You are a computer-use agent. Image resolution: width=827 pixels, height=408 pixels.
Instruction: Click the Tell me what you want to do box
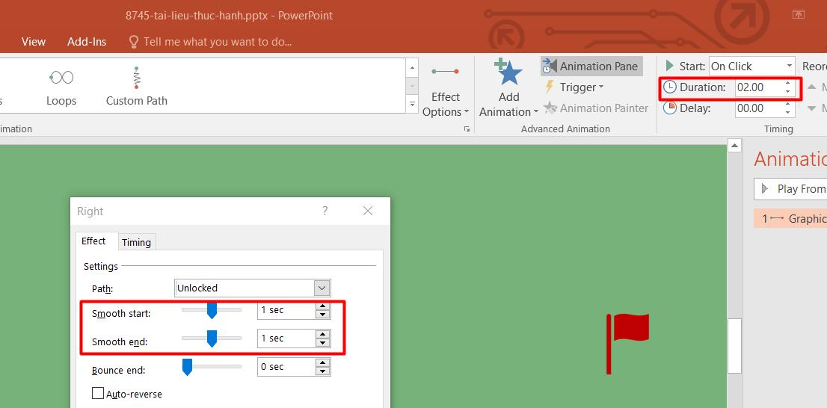click(210, 42)
